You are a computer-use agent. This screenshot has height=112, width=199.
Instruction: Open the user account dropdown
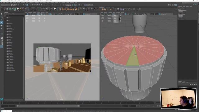[x=89, y=5]
